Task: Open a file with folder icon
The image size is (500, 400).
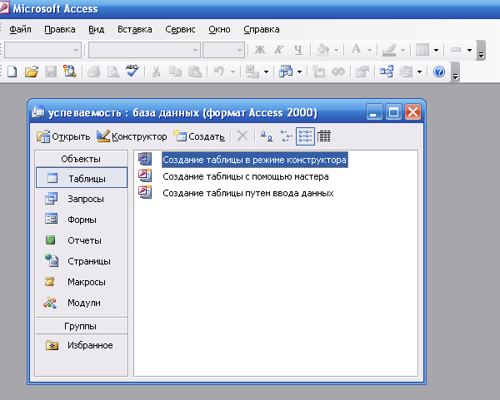Action: [x=32, y=72]
